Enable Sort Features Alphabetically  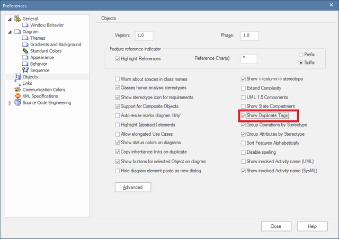pos(243,143)
